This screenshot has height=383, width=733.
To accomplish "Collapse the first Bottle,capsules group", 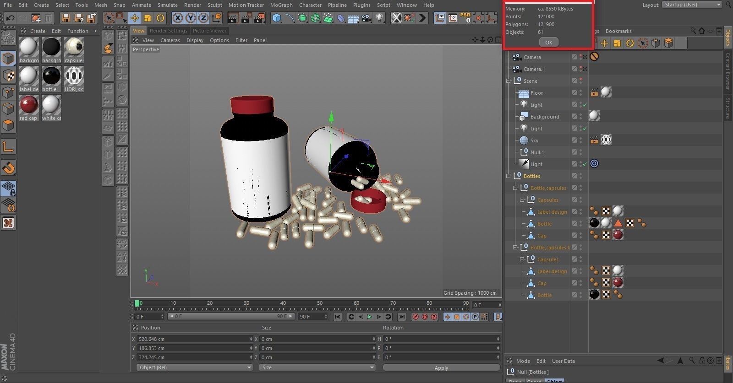I will click(x=515, y=188).
